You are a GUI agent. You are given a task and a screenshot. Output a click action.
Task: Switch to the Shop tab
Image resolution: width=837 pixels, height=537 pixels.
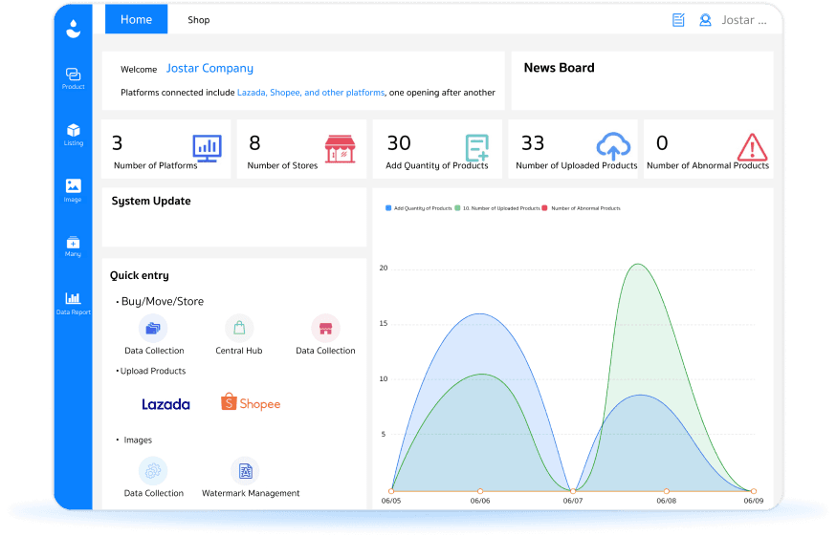[198, 20]
